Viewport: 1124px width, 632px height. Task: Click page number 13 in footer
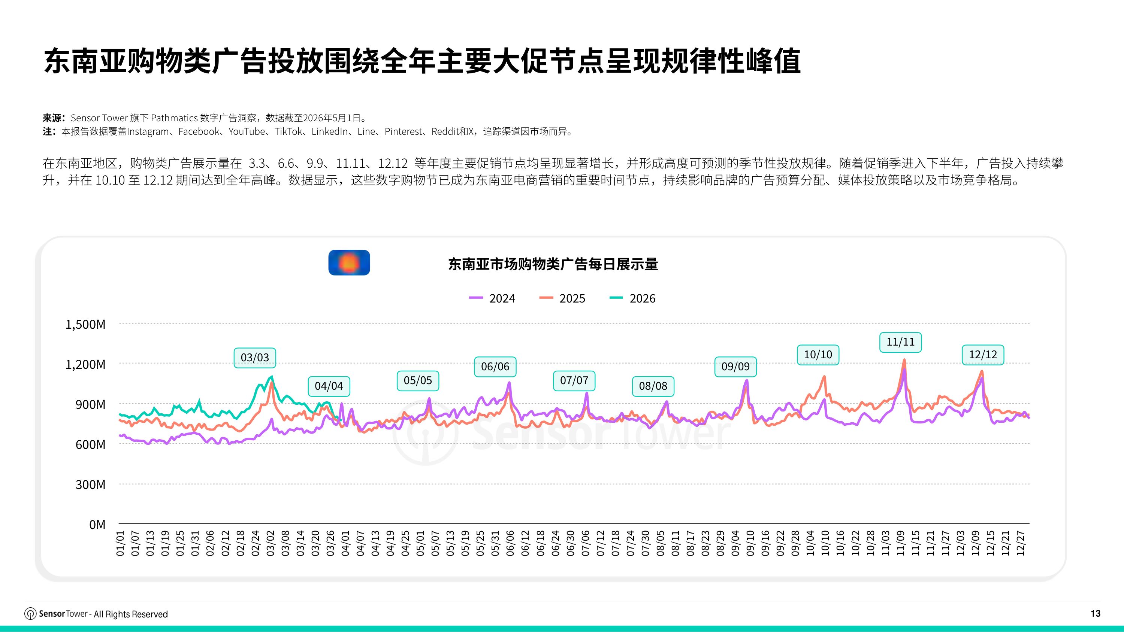pyautogui.click(x=1096, y=613)
